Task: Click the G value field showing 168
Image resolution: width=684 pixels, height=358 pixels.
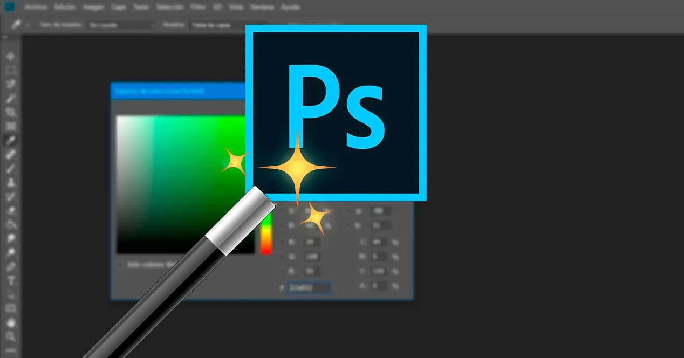Action: (x=312, y=257)
